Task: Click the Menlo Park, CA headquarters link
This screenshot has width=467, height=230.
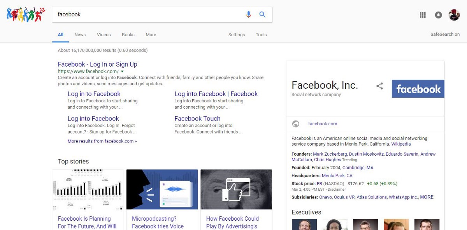Action: [337, 176]
